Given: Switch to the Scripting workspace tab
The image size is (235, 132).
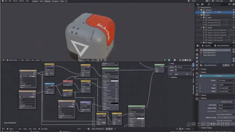Looking at the screenshot, I should [55, 1].
